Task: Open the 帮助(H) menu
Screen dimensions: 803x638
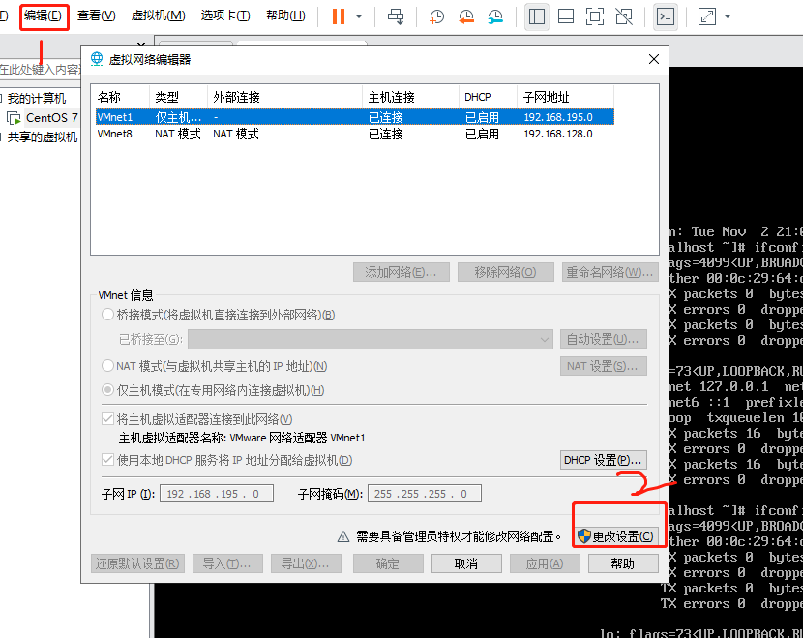Action: [285, 15]
